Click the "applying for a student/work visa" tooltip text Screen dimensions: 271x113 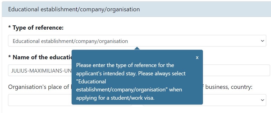tap(115, 98)
